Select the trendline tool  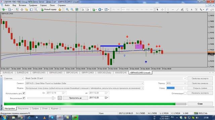[177, 10]
